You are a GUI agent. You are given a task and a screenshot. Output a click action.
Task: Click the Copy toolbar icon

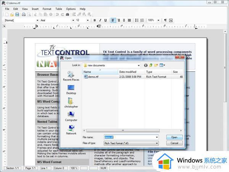pyautogui.click(x=40, y=15)
